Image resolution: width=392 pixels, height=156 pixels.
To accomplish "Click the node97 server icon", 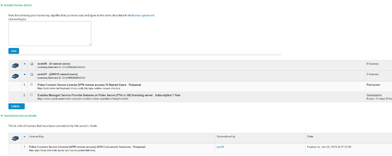I will (15, 75).
